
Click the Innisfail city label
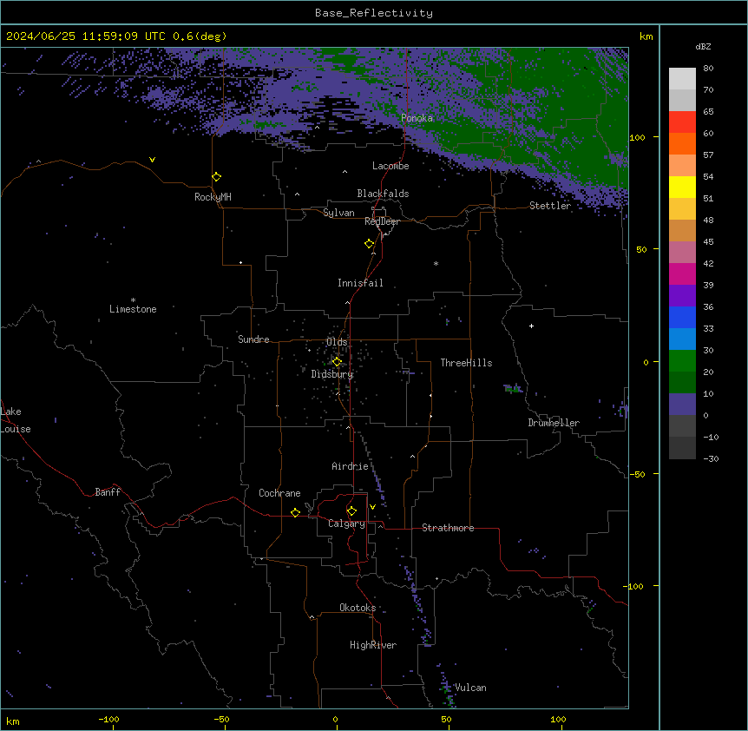[360, 283]
